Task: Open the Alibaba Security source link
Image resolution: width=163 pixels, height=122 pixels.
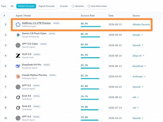Action: (x=141, y=24)
